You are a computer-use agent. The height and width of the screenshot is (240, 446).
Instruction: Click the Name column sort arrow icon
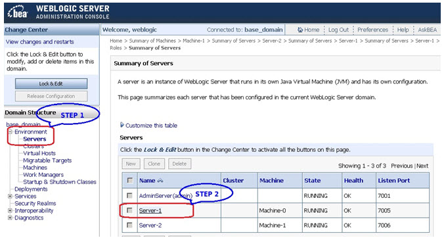[x=160, y=181]
